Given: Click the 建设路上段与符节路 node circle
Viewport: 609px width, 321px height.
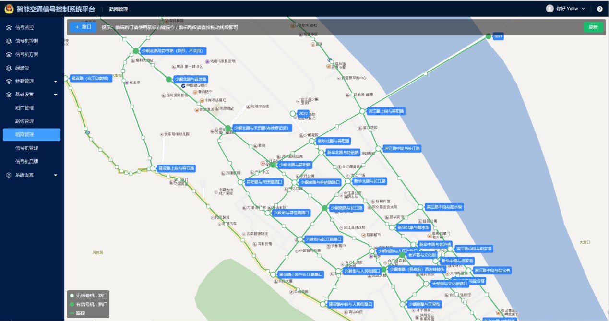Looking at the screenshot, I should [x=153, y=168].
